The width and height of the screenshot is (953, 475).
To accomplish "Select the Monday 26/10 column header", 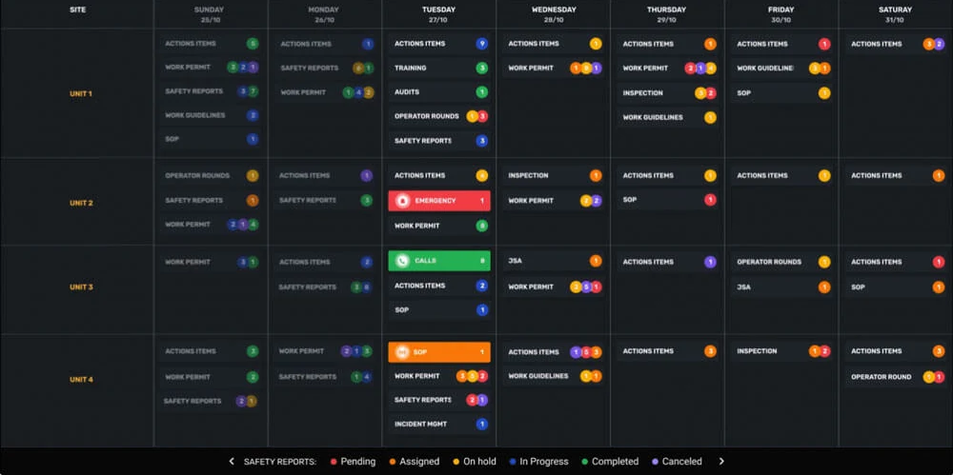I will [x=325, y=14].
